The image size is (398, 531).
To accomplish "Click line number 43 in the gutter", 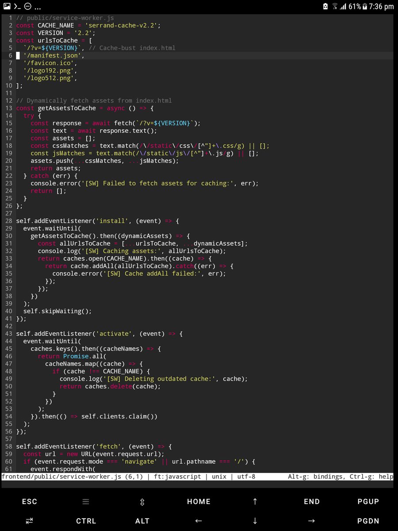I will [8, 334].
